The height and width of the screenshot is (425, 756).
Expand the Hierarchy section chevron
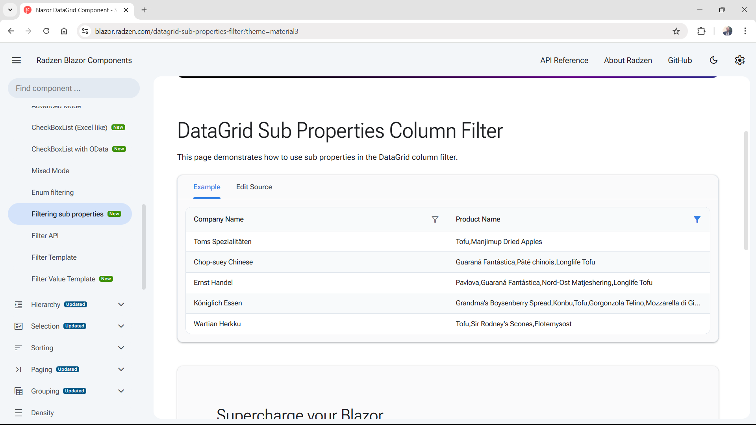pos(121,305)
